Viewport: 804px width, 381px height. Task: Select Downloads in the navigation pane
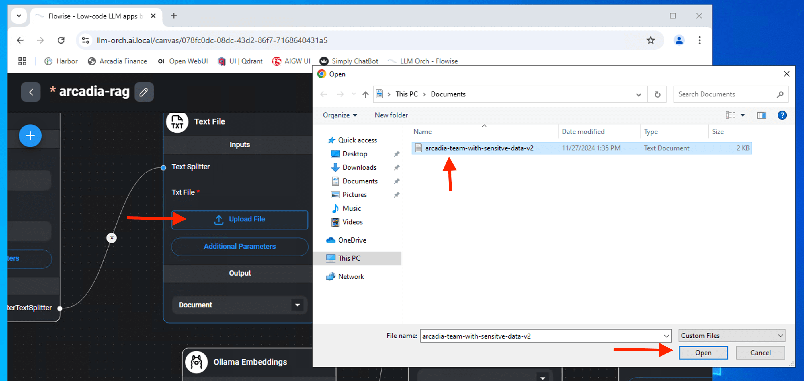pos(359,167)
